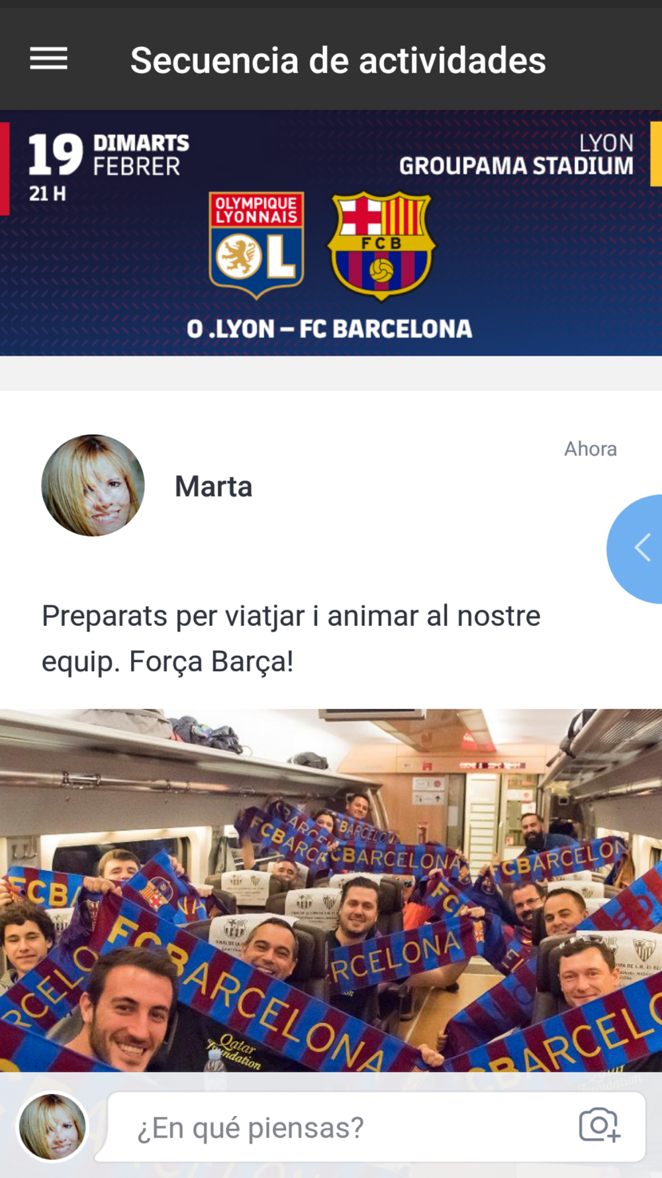This screenshot has height=1178, width=662.
Task: Focus the '¿En qué piensas?' input field
Action: tap(375, 1127)
